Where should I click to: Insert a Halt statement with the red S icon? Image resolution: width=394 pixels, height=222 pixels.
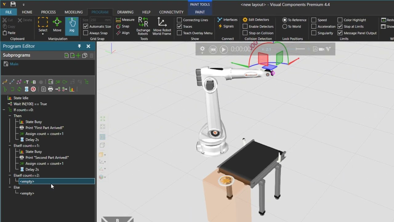click(x=33, y=89)
